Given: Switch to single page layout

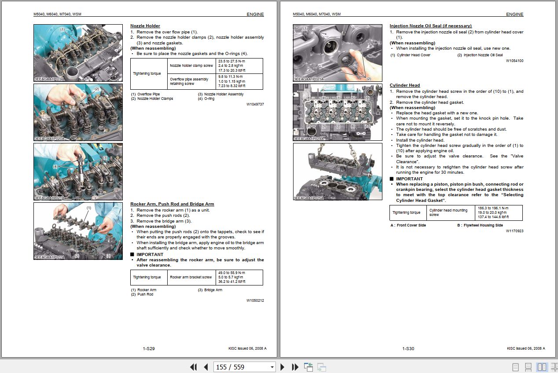Looking at the screenshot, I should tap(515, 367).
